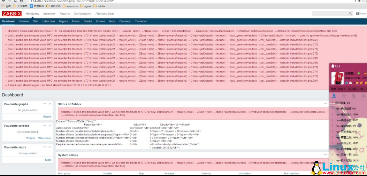The height and width of the screenshot is (176, 367).
Task: Collapse the Favourite graphs widget
Action: [50, 104]
